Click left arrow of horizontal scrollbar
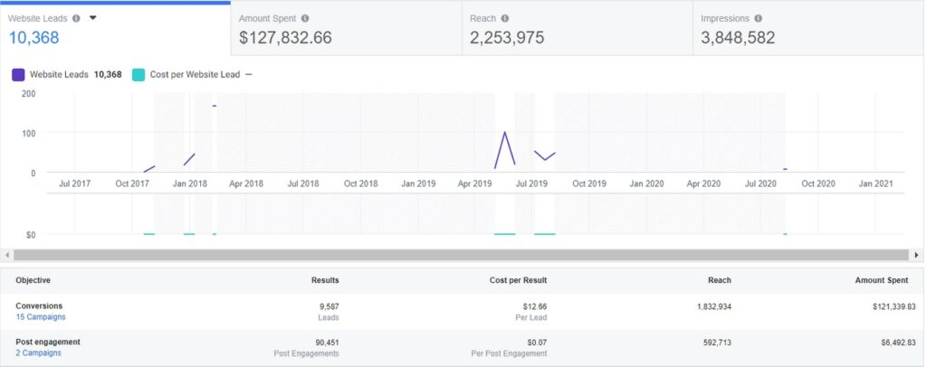Viewport: 927px width, 367px height. pyautogui.click(x=6, y=255)
